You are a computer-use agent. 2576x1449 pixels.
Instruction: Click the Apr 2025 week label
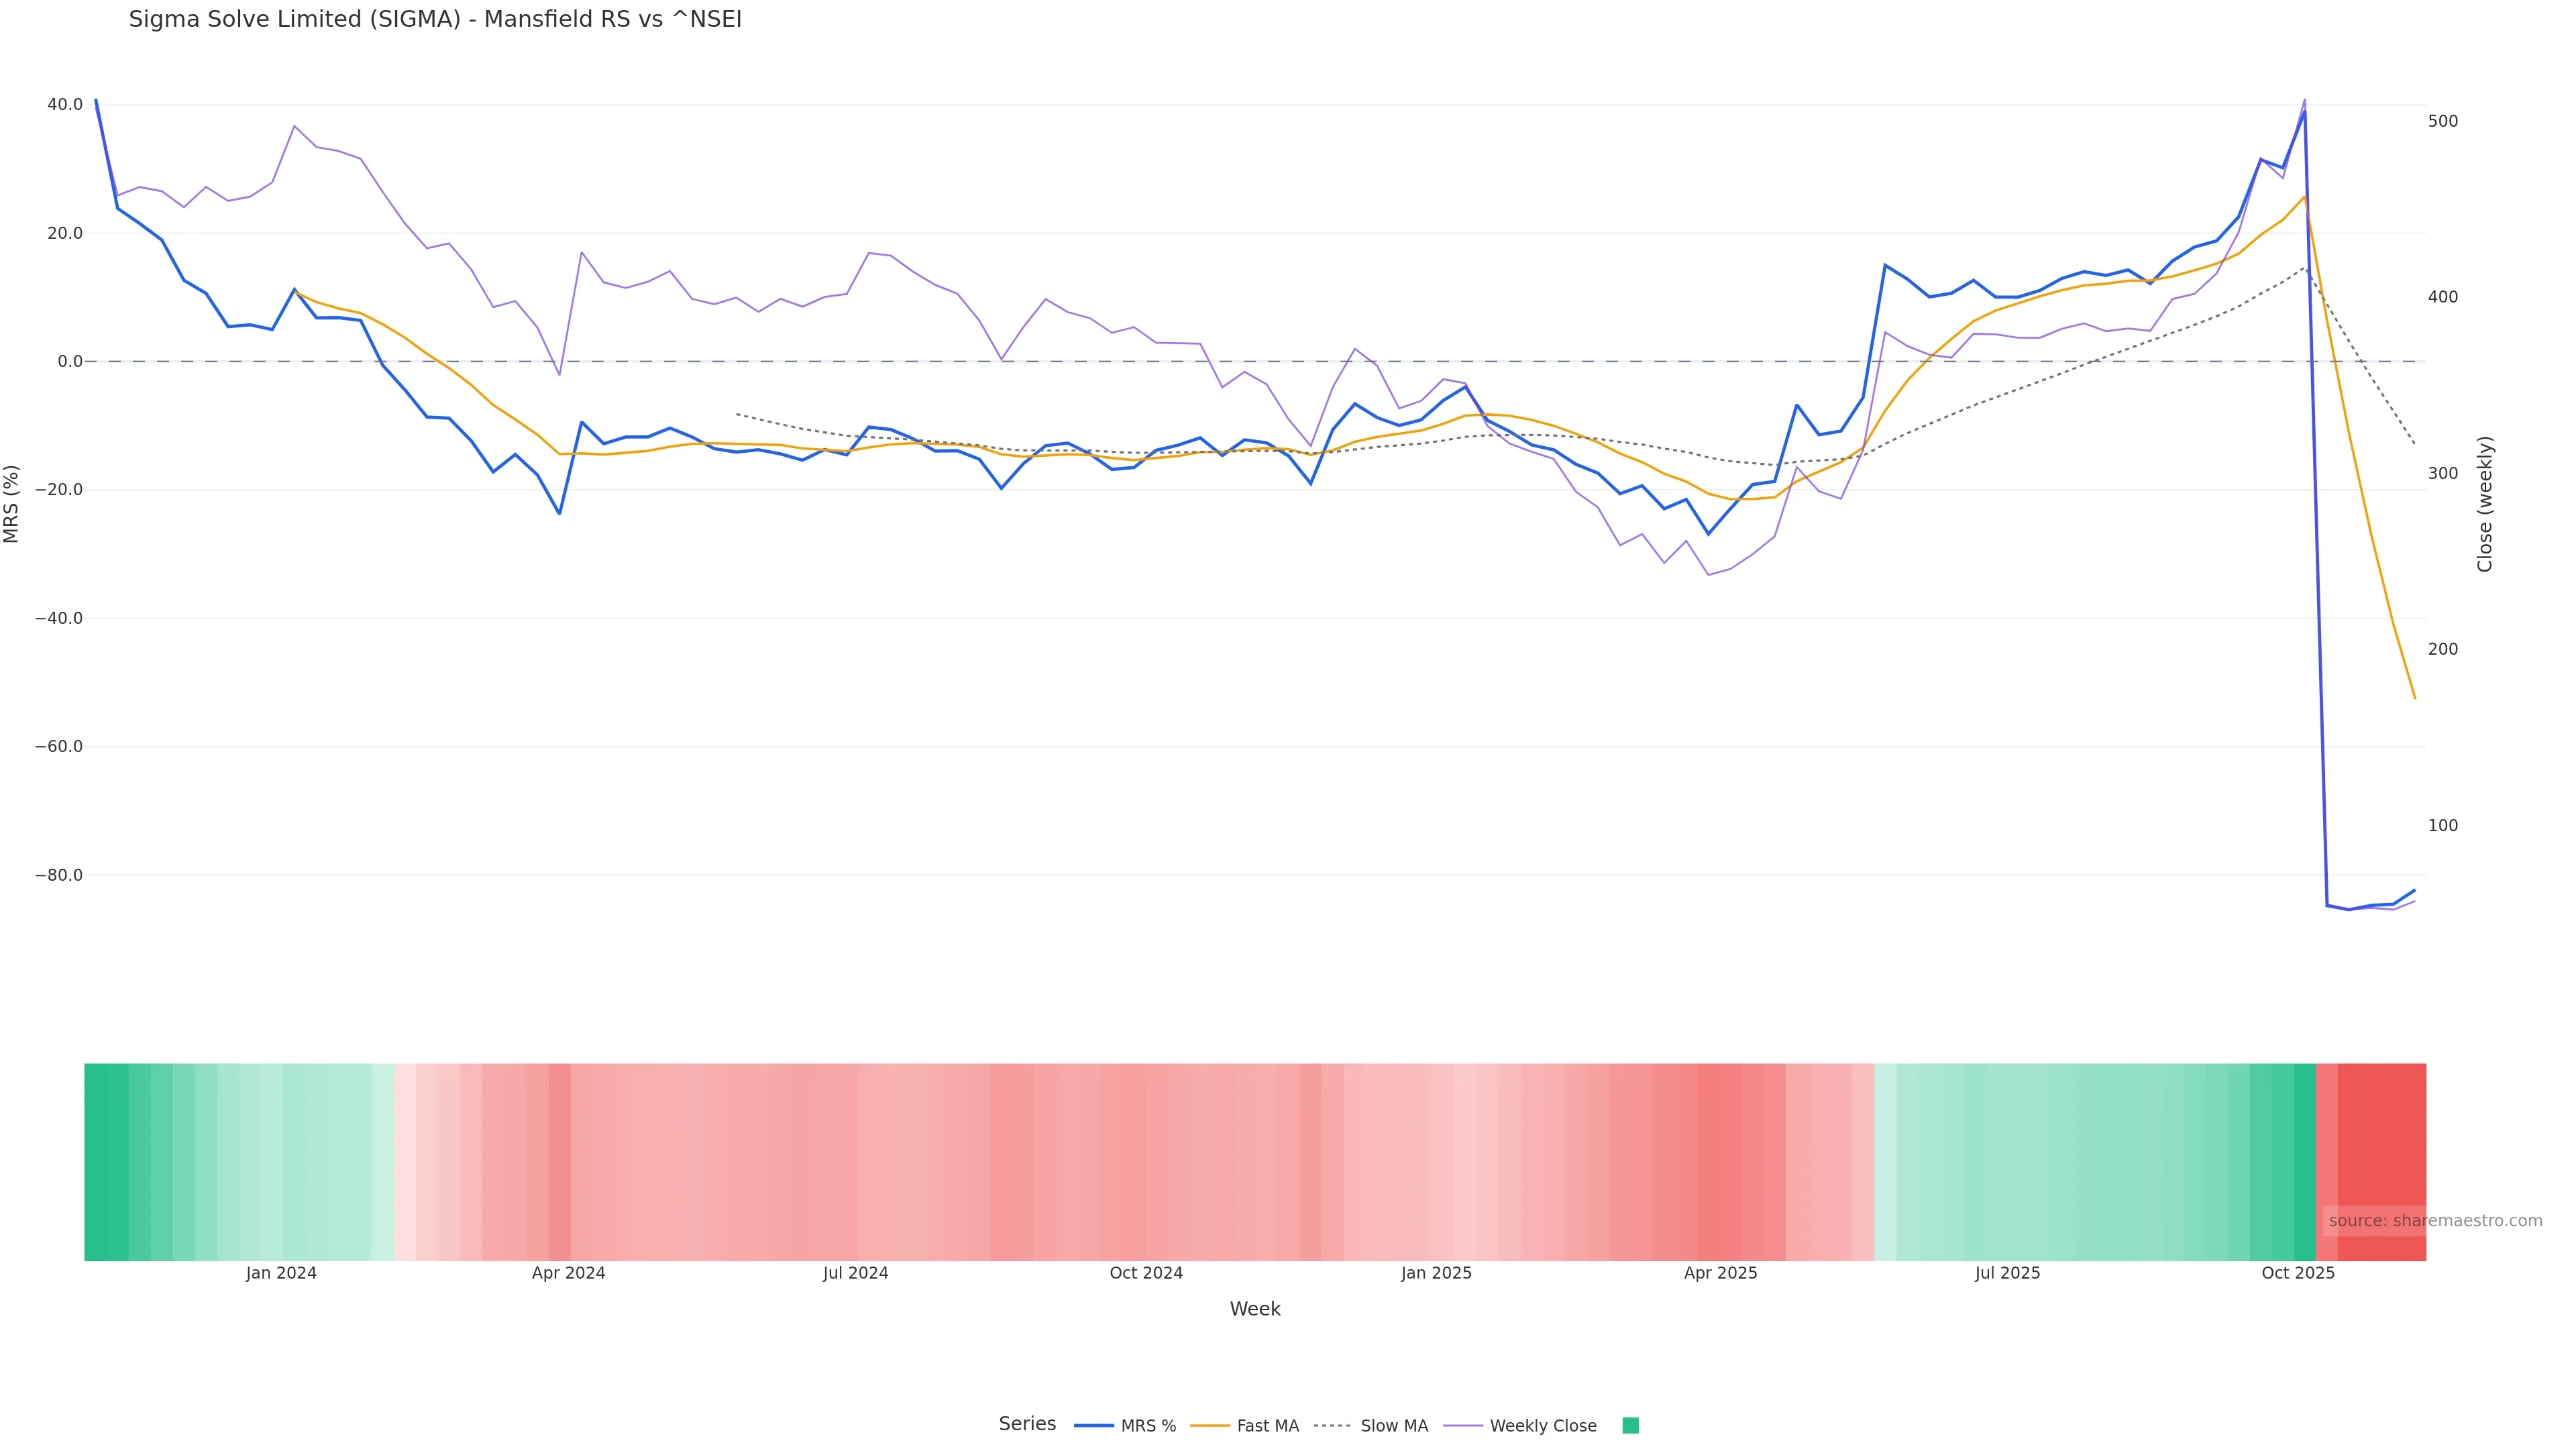(x=1720, y=1273)
